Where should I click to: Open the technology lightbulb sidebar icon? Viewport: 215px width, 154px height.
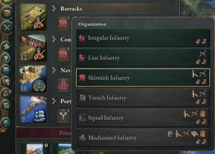tap(6, 58)
